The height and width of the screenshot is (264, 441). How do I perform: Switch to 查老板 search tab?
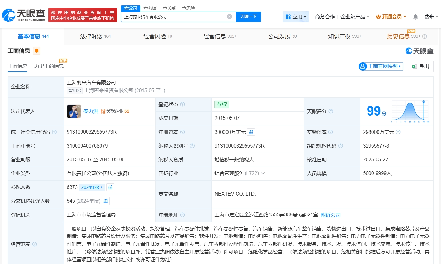150,8
